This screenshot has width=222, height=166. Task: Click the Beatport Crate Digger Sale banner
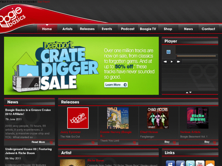point(82,66)
